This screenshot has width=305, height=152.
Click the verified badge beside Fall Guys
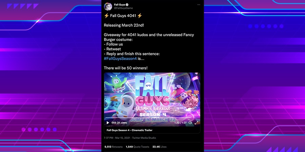click(x=127, y=5)
